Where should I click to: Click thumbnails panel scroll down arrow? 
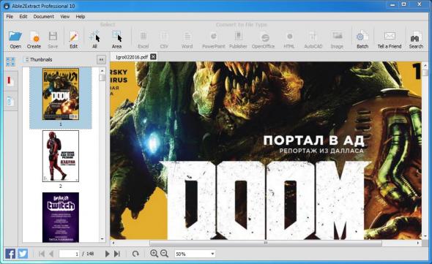pyautogui.click(x=103, y=239)
